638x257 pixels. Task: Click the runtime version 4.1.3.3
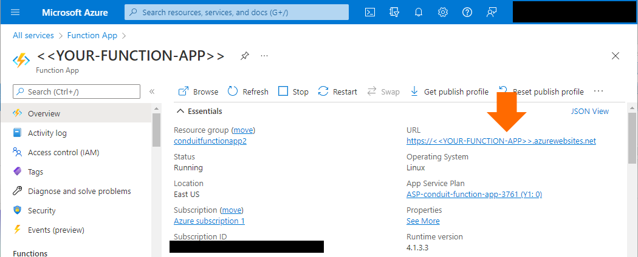(418, 247)
